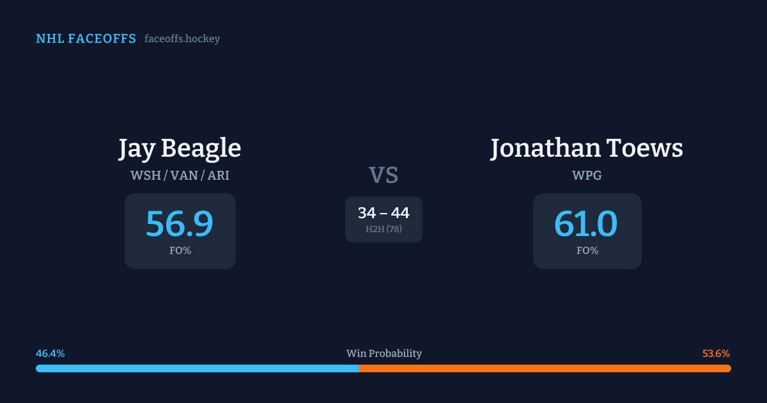Viewport: 767px width, 403px height.
Task: Click the Win Probability heading
Action: (384, 354)
